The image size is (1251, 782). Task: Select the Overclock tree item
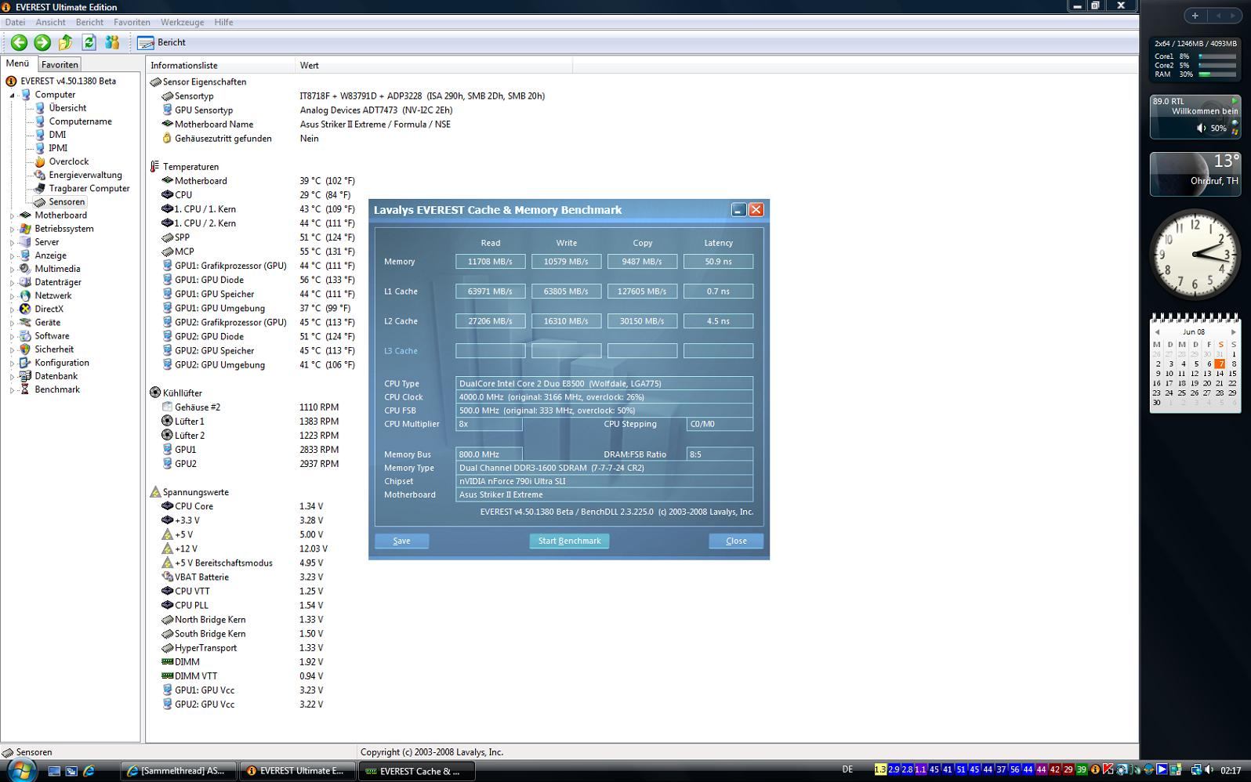point(69,161)
